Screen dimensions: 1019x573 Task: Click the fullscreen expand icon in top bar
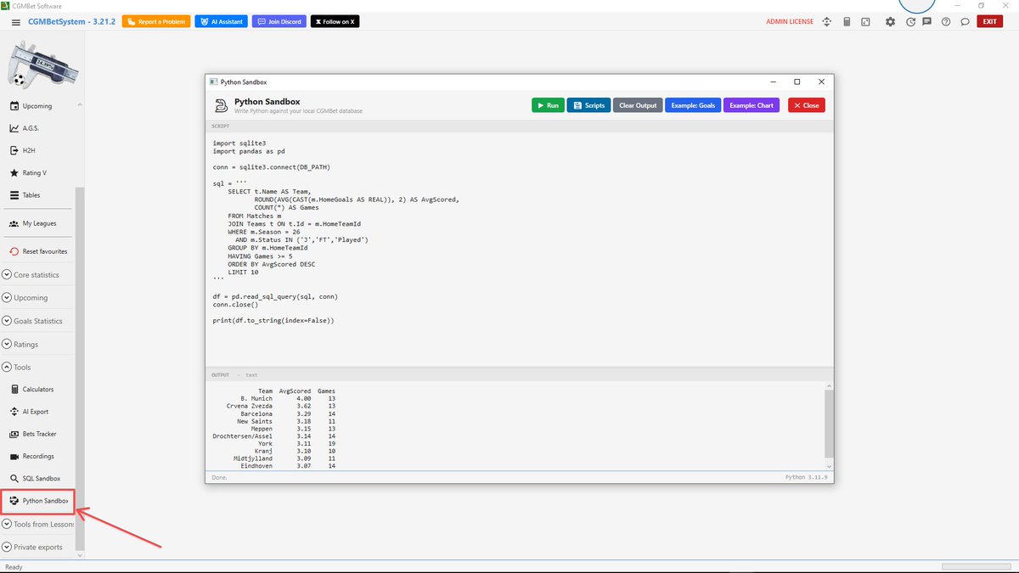click(865, 22)
